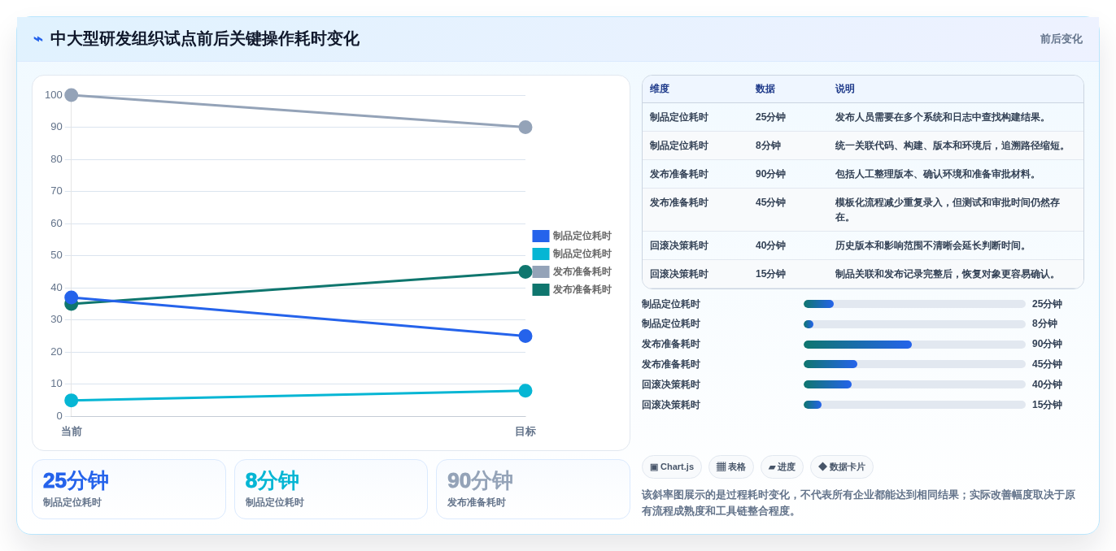Open the gray 90分钟 summary card
This screenshot has width=1116, height=551.
pyautogui.click(x=533, y=489)
